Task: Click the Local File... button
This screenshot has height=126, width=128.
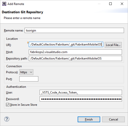Action: 113,45
